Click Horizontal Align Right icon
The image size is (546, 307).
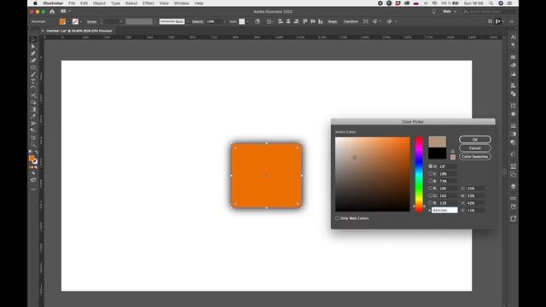(x=296, y=21)
